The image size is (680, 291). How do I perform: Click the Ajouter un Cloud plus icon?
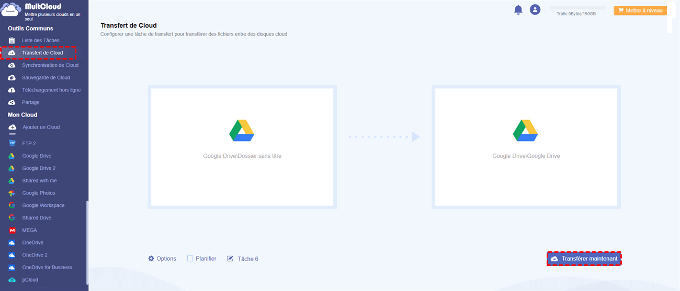[12, 127]
